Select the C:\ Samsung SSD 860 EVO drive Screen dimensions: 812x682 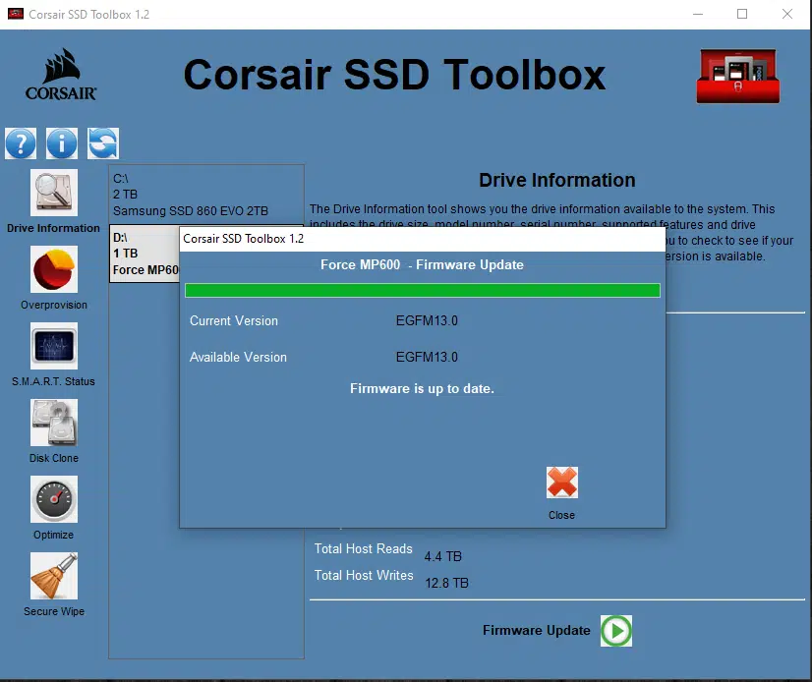coord(206,195)
